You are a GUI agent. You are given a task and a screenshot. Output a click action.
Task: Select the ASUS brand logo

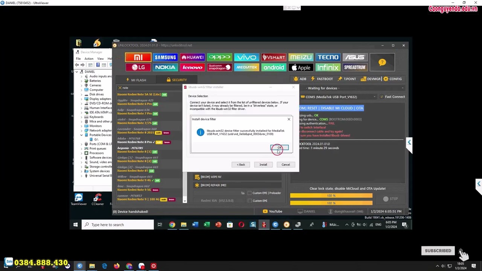(355, 57)
